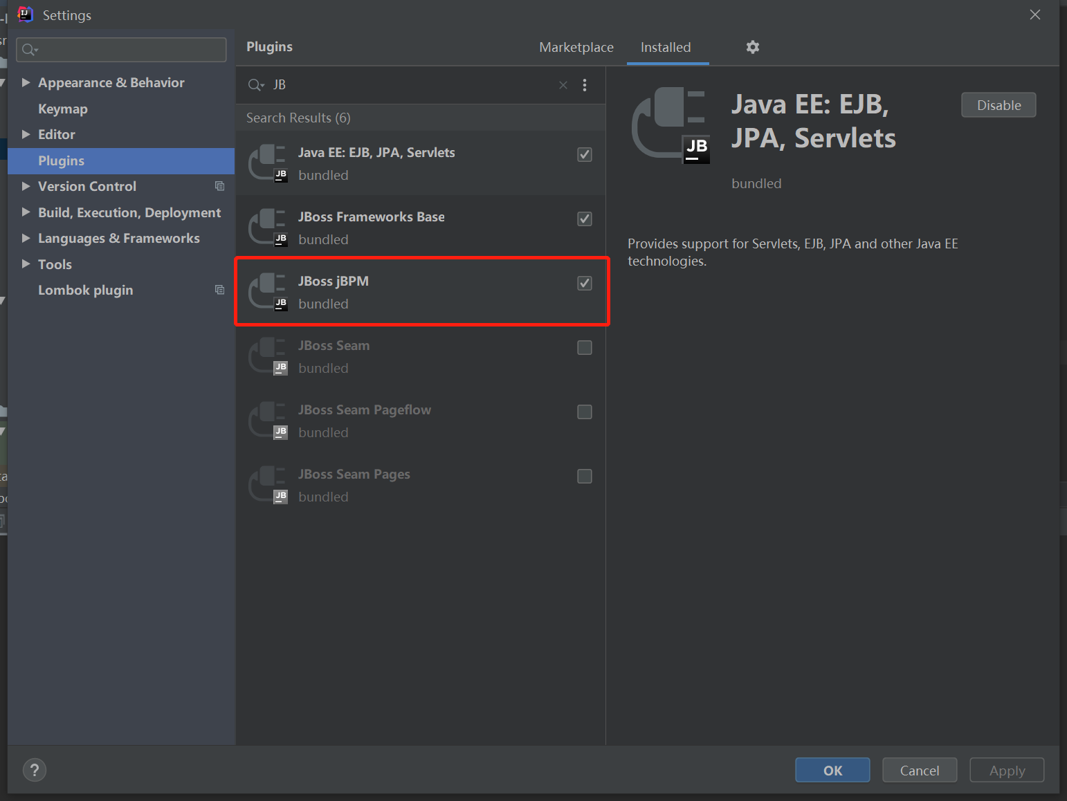The width and height of the screenshot is (1067, 801).
Task: Click the Lombok plugin project-level icon
Action: (220, 290)
